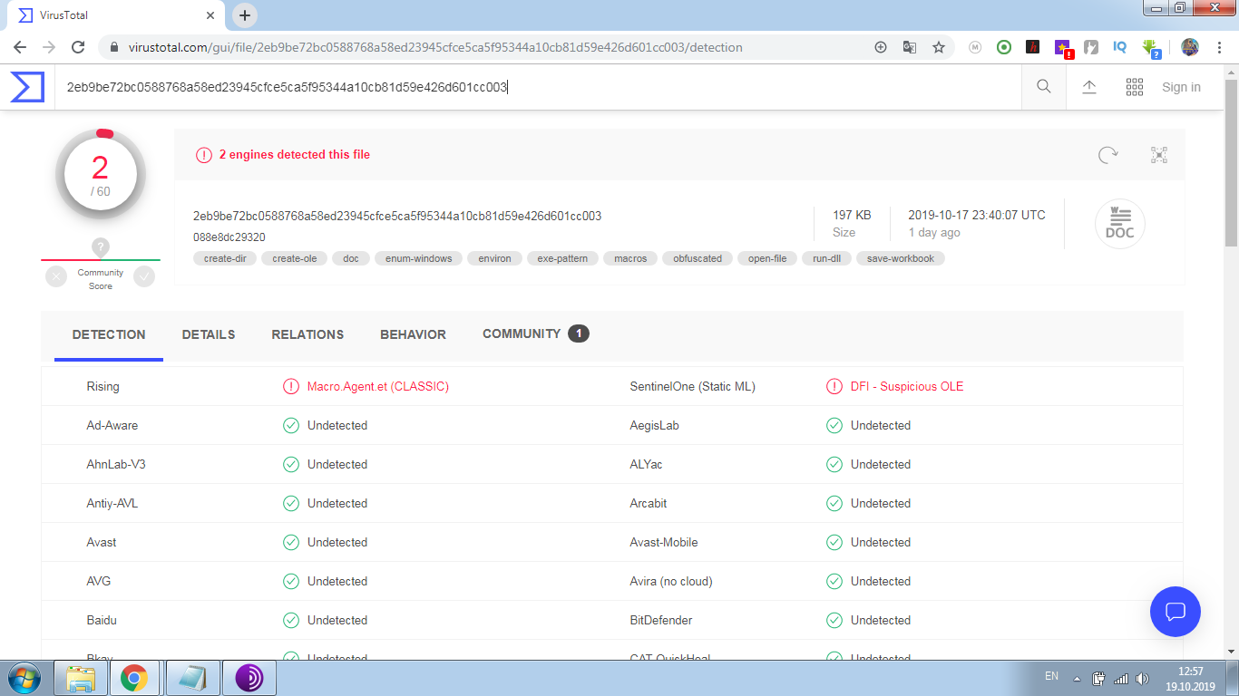This screenshot has width=1239, height=696.
Task: Reload the page with browser refresh
Action: coord(78,47)
